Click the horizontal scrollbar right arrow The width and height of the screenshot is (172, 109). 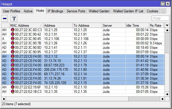(x=163, y=99)
